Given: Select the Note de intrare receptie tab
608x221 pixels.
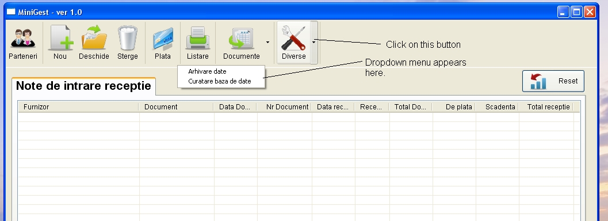Looking at the screenshot, I should 83,86.
